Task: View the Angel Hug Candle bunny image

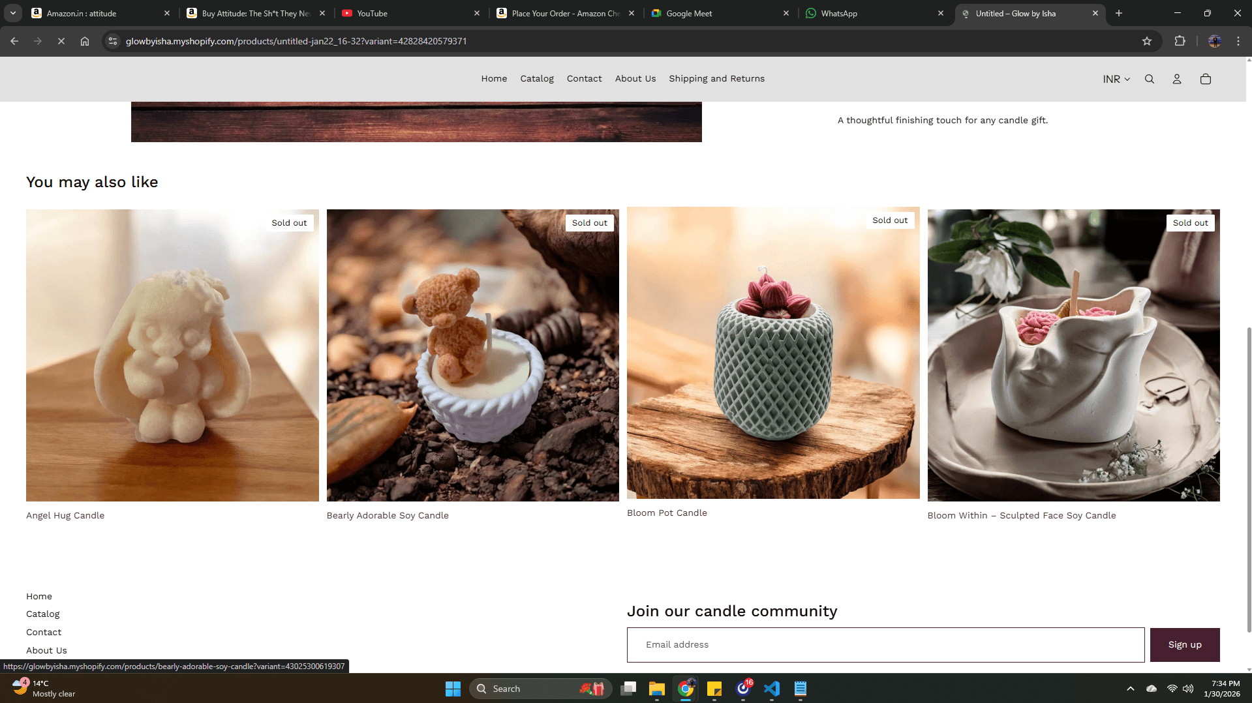Action: coord(172,355)
